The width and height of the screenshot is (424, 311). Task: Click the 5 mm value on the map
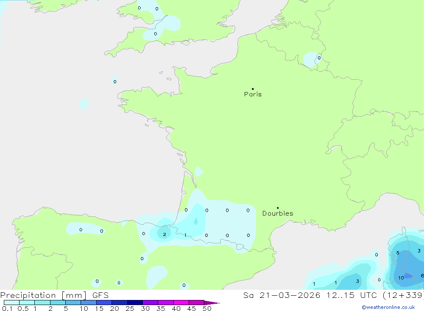pos(398,253)
